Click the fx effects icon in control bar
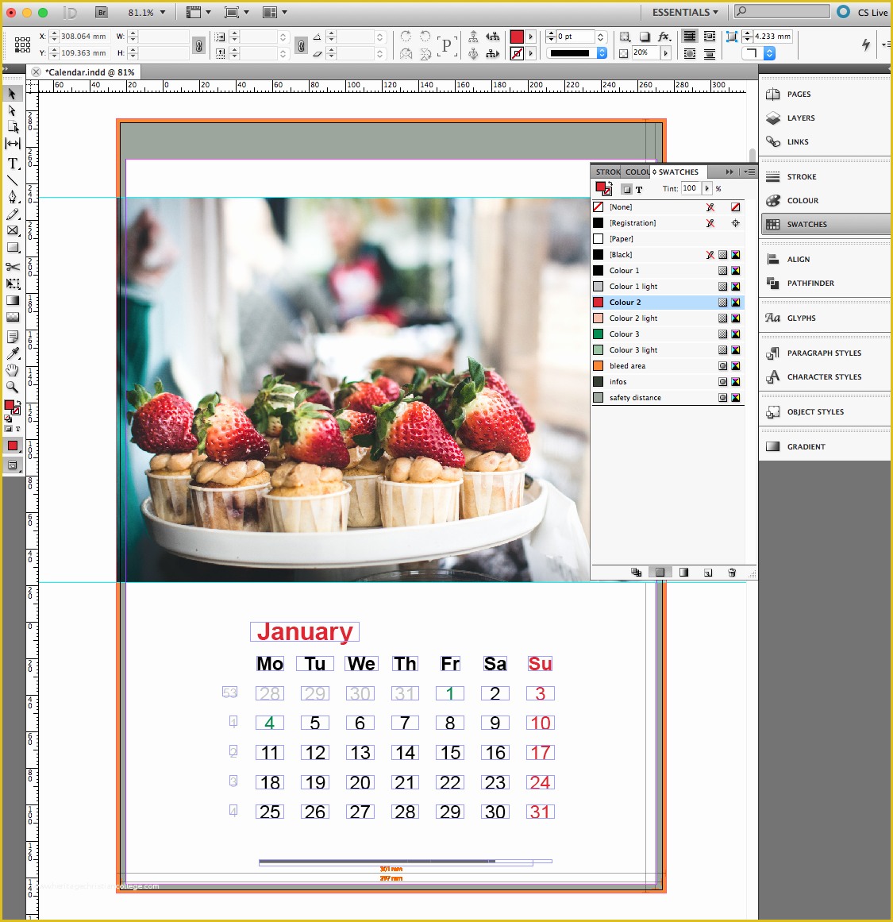Viewport: 893px width, 922px height. point(664,37)
